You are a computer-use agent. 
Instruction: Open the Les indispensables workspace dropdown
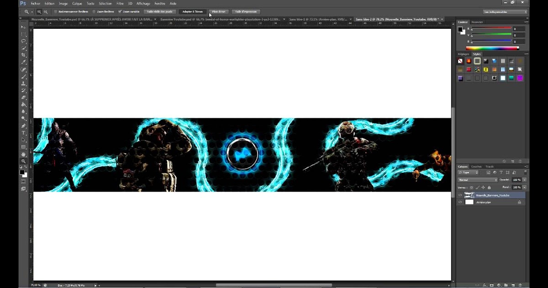506,12
